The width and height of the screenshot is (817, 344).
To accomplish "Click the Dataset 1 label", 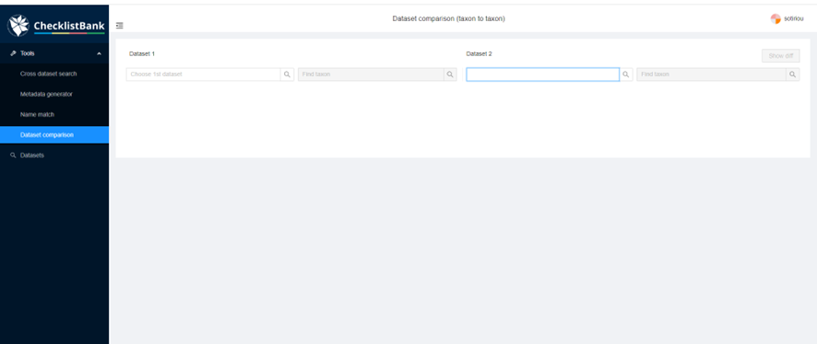I will [x=142, y=53].
